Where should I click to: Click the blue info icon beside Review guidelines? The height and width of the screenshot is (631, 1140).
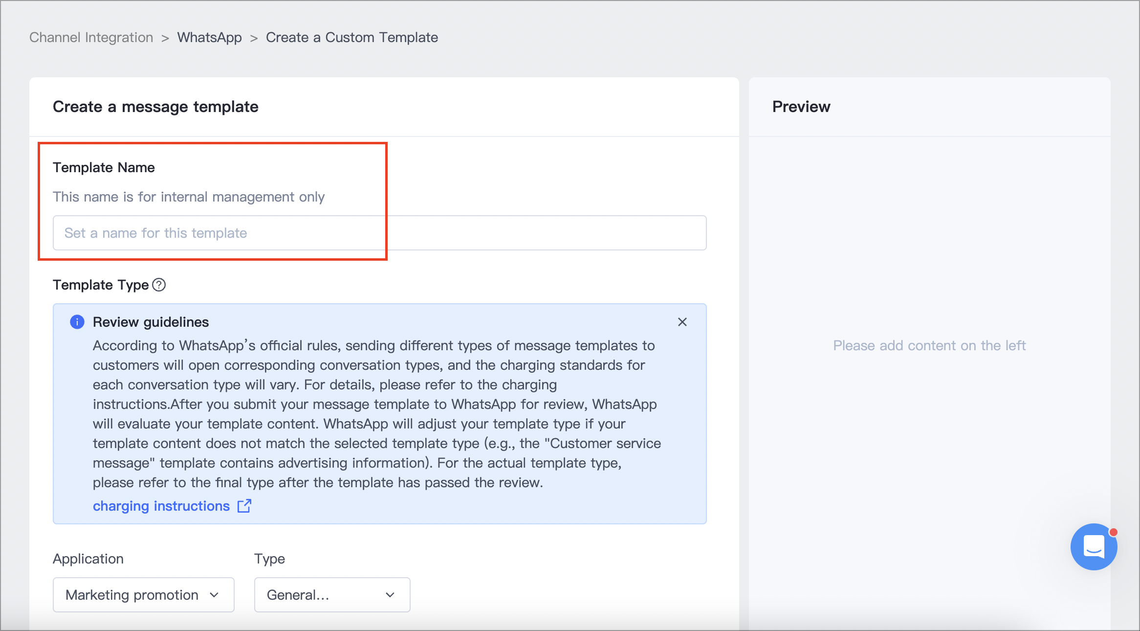pos(77,322)
